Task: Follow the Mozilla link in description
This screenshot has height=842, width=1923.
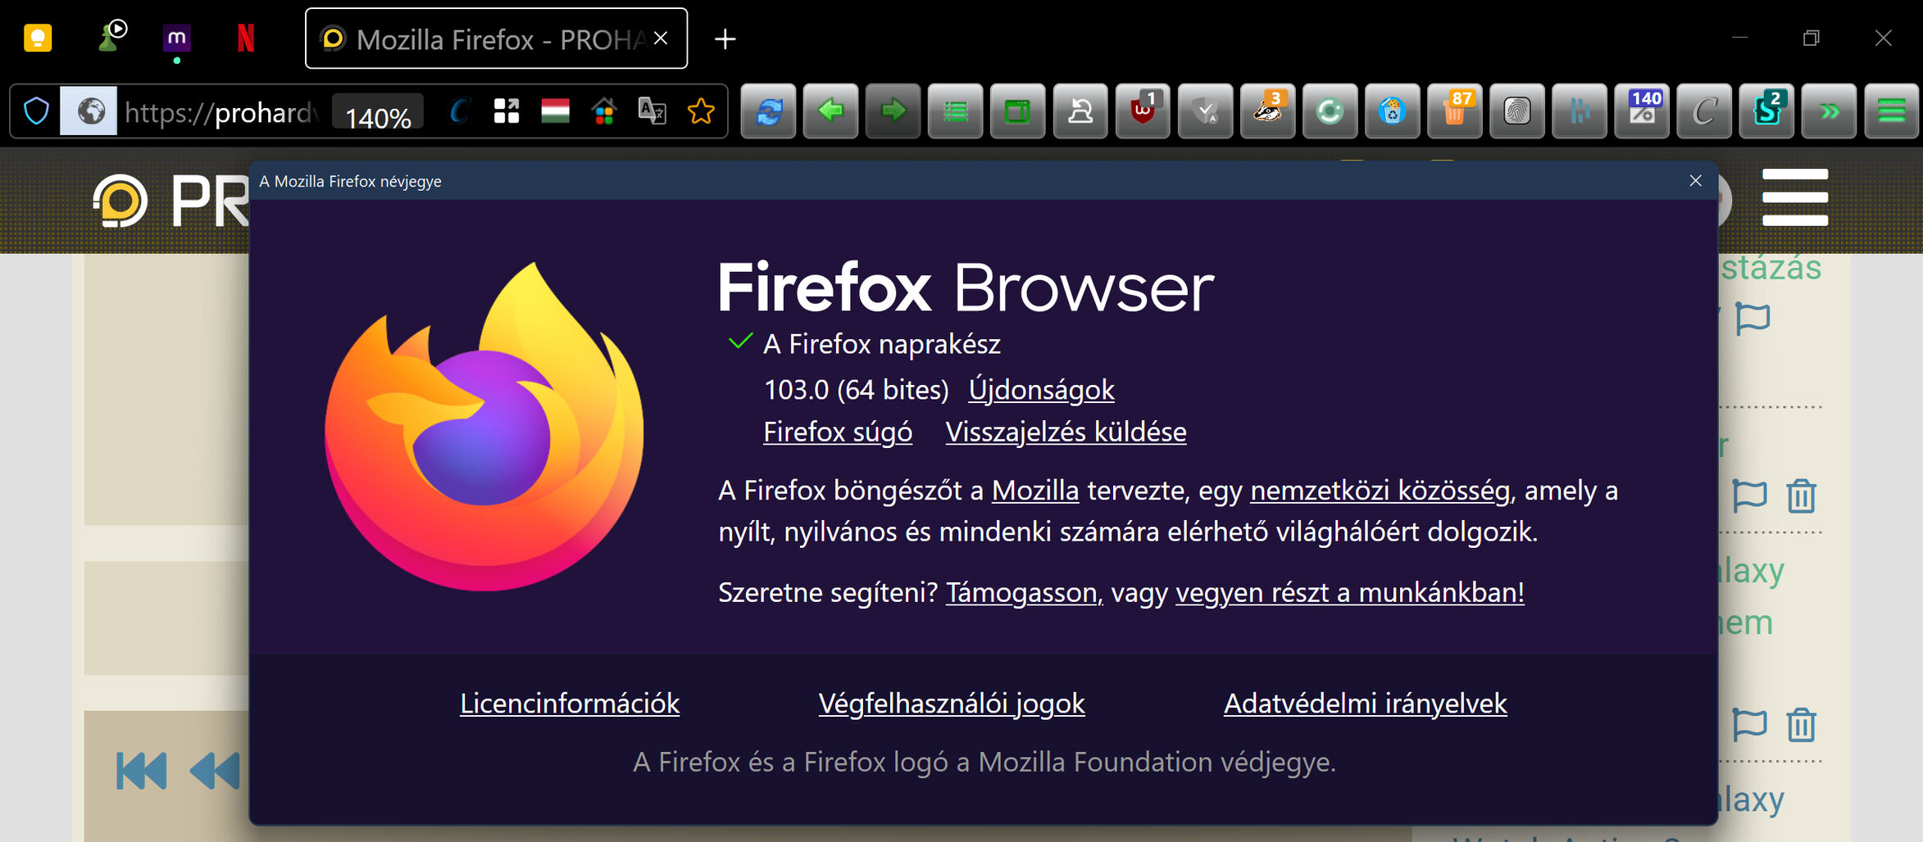Action: [1035, 491]
